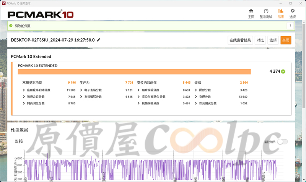The image size is (306, 182).
Task: Click the pencil icon to rename result
Action: tap(99, 40)
